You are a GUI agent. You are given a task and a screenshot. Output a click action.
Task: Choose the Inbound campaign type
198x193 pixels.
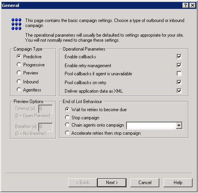19,81
